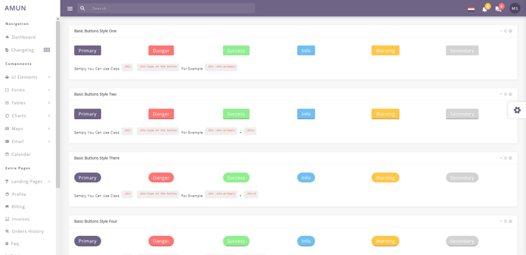The image size is (526, 255).
Task: Click the Calendar sidebar icon
Action: point(7,154)
